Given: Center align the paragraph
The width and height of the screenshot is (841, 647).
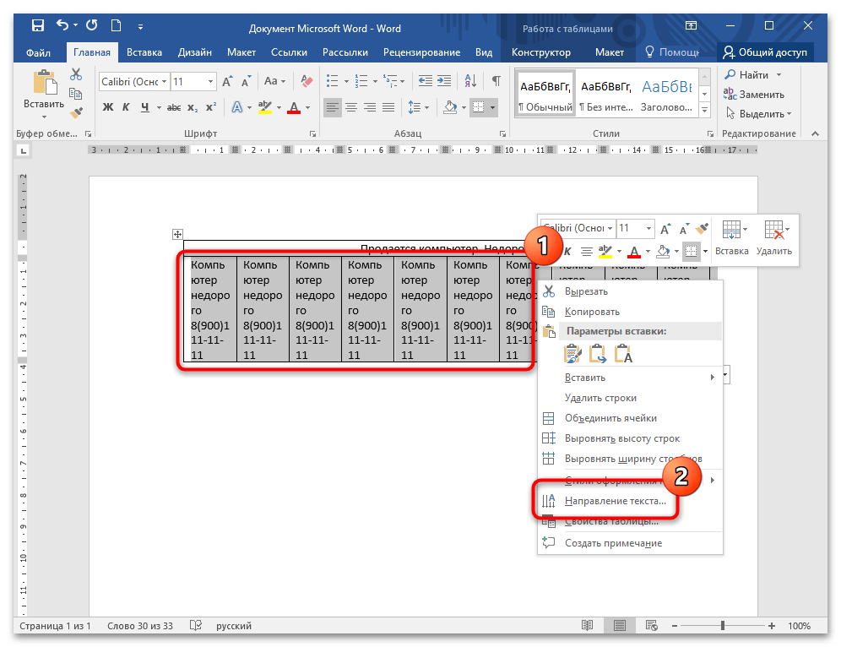Looking at the screenshot, I should click(x=351, y=107).
